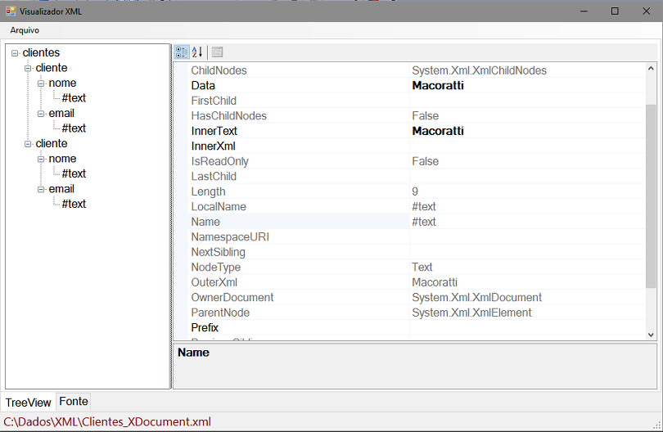The height and width of the screenshot is (432, 663).
Task: Collapse the first nome node
Action: click(41, 83)
